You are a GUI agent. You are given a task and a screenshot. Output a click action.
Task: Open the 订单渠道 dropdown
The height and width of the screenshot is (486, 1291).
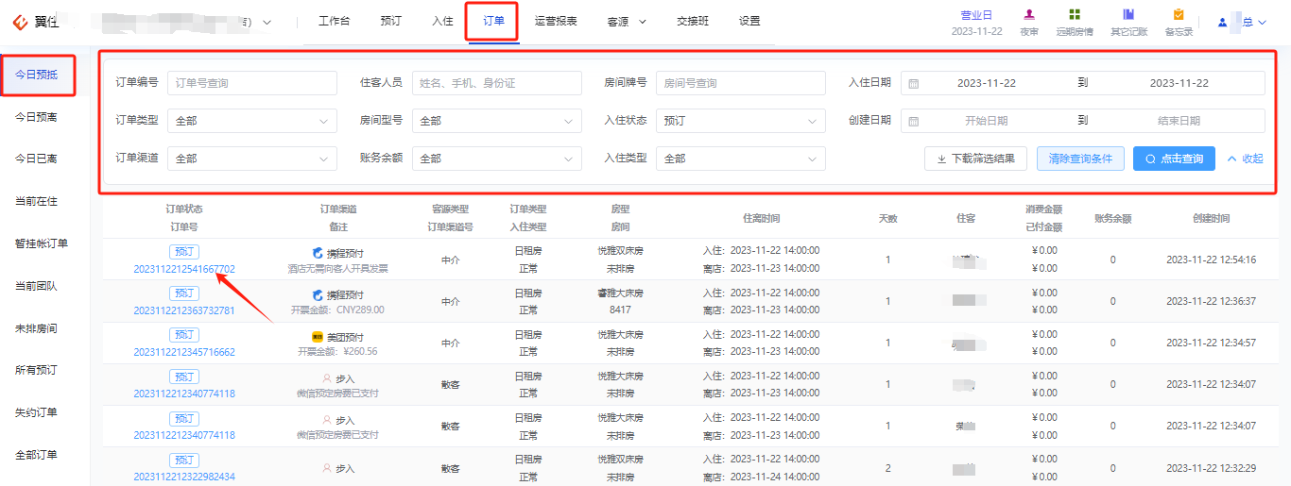pos(252,159)
